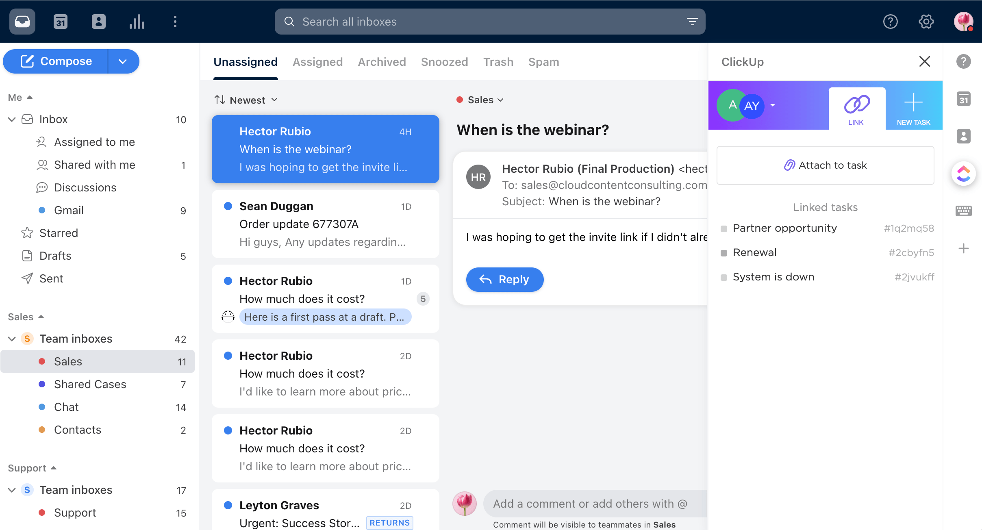Viewport: 982px width, 530px height.
Task: Open the ClickUp integration icon in right rail
Action: pyautogui.click(x=963, y=174)
